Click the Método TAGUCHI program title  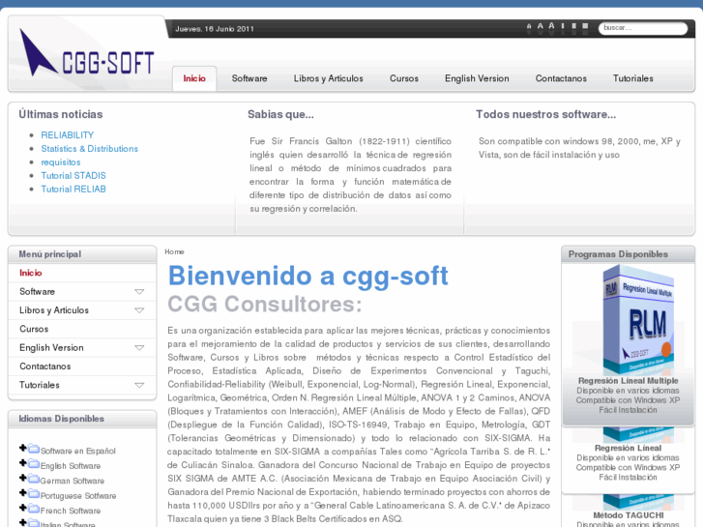pos(629,515)
